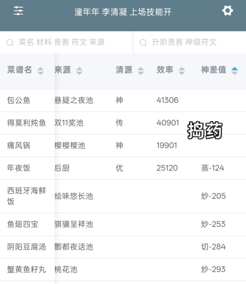Sort by 清源 column arrows
The image size is (246, 284).
[x=141, y=71]
